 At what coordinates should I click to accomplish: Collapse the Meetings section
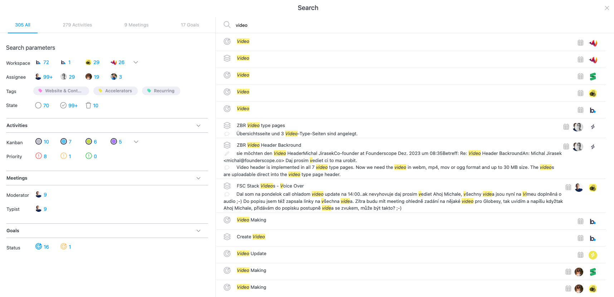(199, 178)
